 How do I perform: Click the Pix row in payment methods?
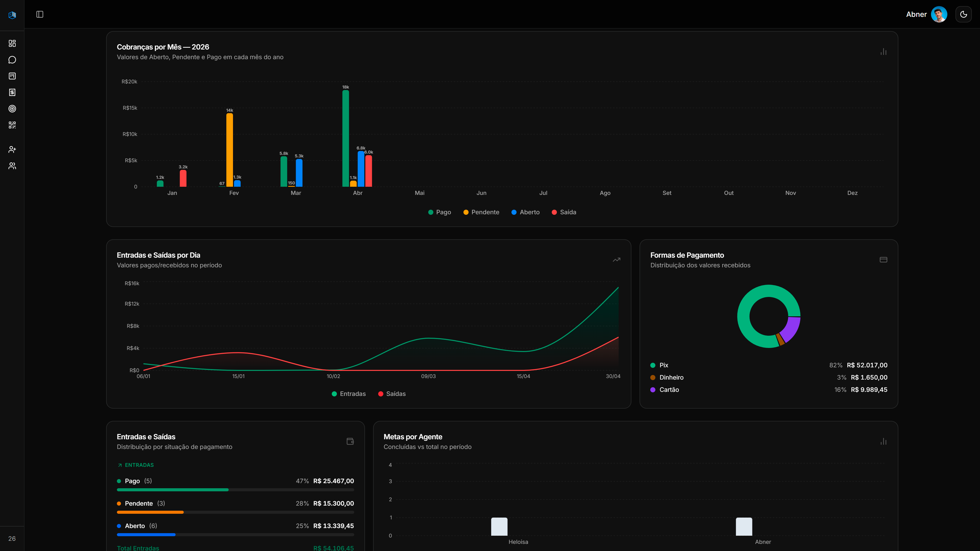(768, 365)
